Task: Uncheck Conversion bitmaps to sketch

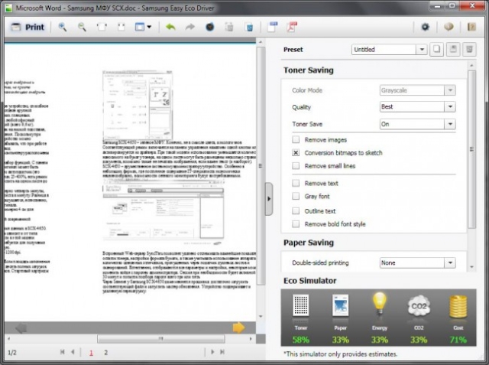Action: 296,153
